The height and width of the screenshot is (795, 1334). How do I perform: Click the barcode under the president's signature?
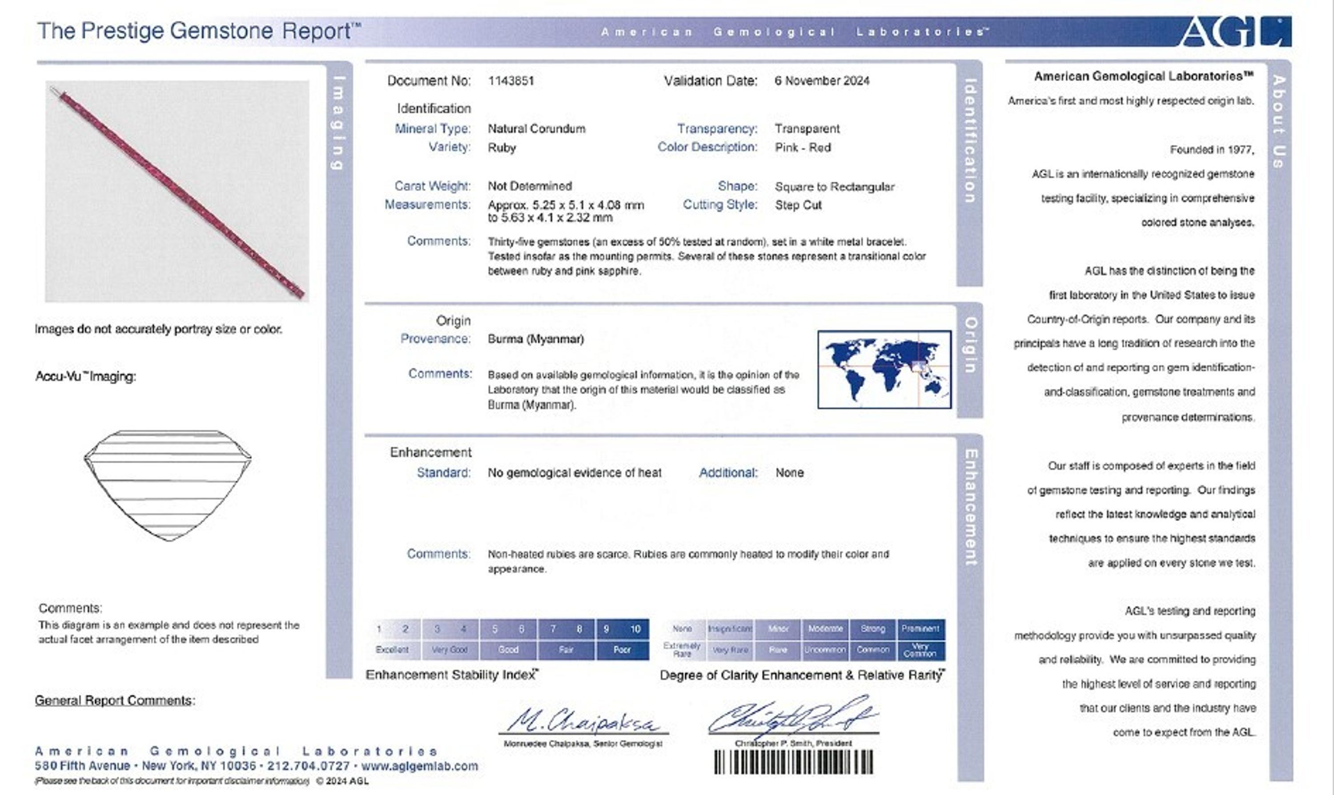[794, 762]
